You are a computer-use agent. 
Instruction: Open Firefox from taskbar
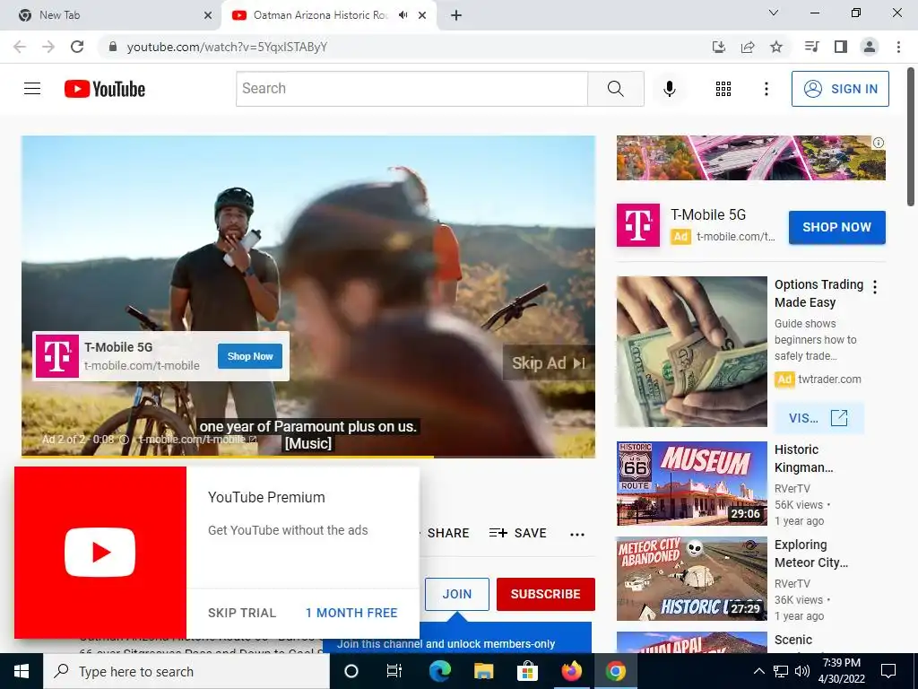(x=571, y=671)
